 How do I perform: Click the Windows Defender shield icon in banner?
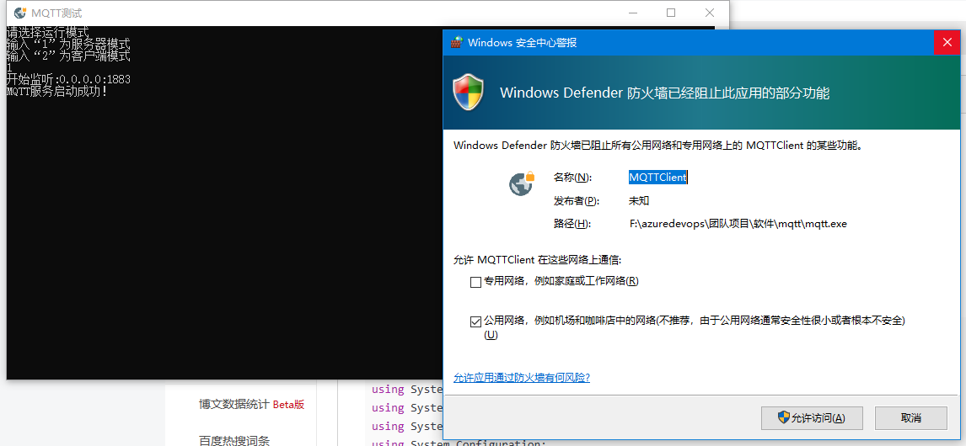tap(469, 93)
